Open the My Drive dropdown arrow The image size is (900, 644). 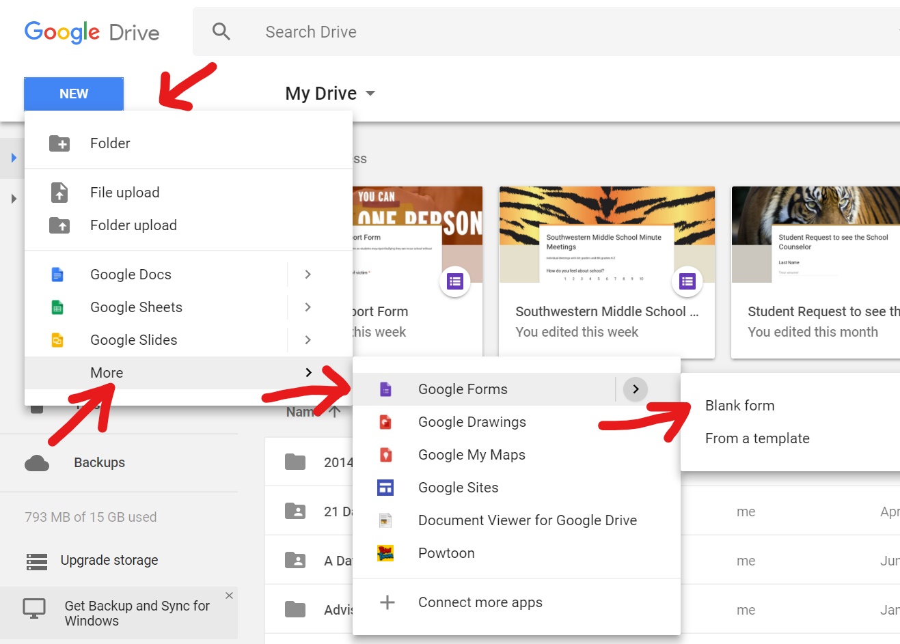click(x=370, y=94)
